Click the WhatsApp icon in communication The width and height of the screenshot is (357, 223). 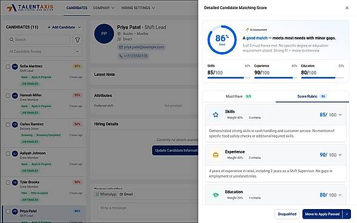(x=98, y=195)
